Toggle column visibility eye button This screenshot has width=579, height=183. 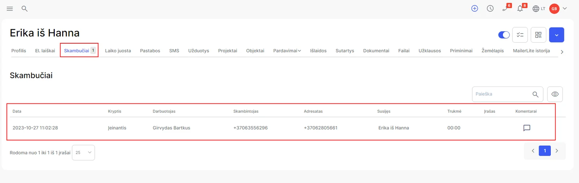[x=555, y=94]
